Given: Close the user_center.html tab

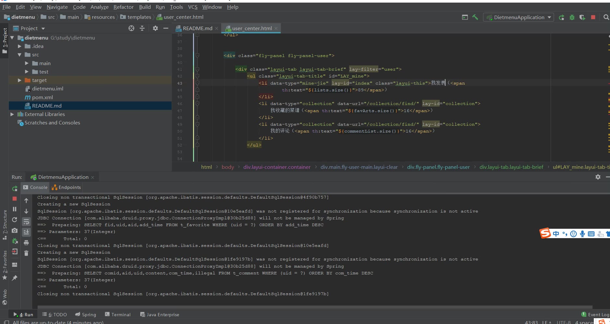Looking at the screenshot, I should click(276, 28).
